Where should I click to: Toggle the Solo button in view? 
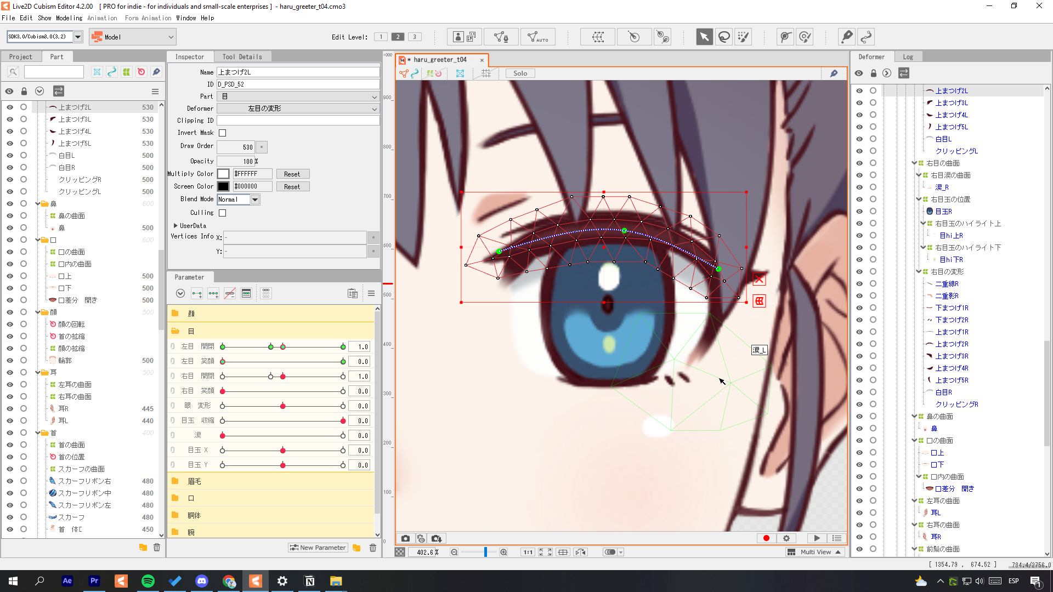[520, 73]
